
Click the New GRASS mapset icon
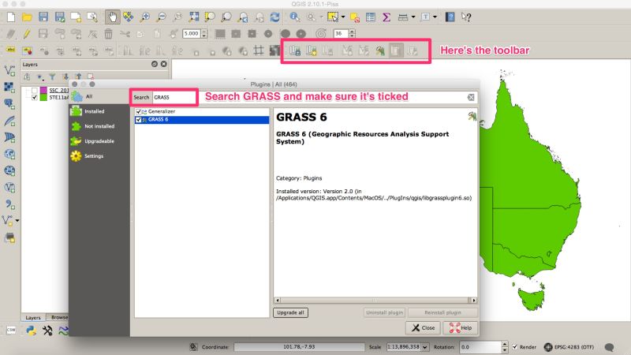(311, 50)
